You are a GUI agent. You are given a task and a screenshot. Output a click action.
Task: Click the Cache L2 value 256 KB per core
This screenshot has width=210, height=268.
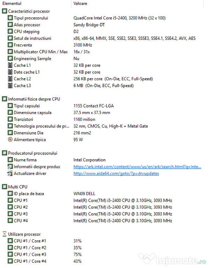coord(113,79)
